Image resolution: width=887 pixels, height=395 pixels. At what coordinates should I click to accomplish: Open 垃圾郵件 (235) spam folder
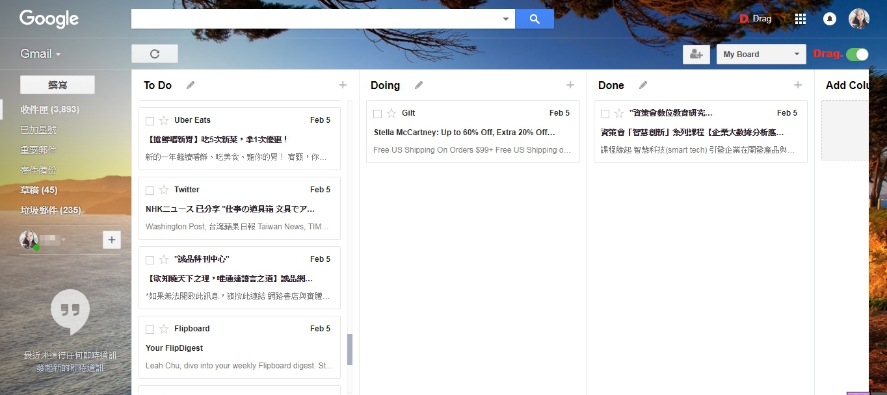(x=51, y=210)
